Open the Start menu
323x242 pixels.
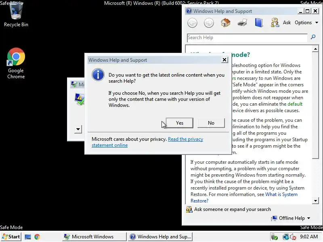pyautogui.click(x=11, y=237)
